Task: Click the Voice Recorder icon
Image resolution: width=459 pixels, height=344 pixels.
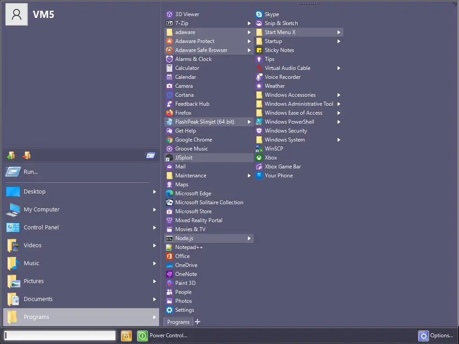Action: (259, 77)
